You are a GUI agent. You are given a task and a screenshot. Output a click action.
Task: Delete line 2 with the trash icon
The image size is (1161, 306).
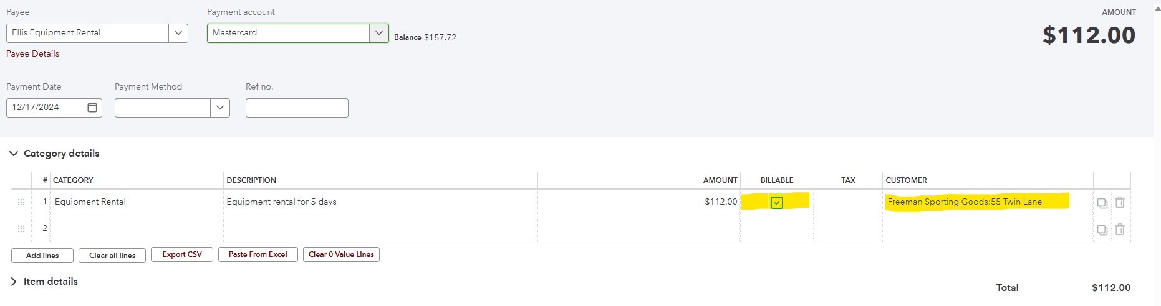point(1120,229)
